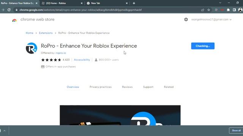This screenshot has width=243, height=136.
Task: Expand the account email dropdown
Action: pyautogui.click(x=230, y=20)
